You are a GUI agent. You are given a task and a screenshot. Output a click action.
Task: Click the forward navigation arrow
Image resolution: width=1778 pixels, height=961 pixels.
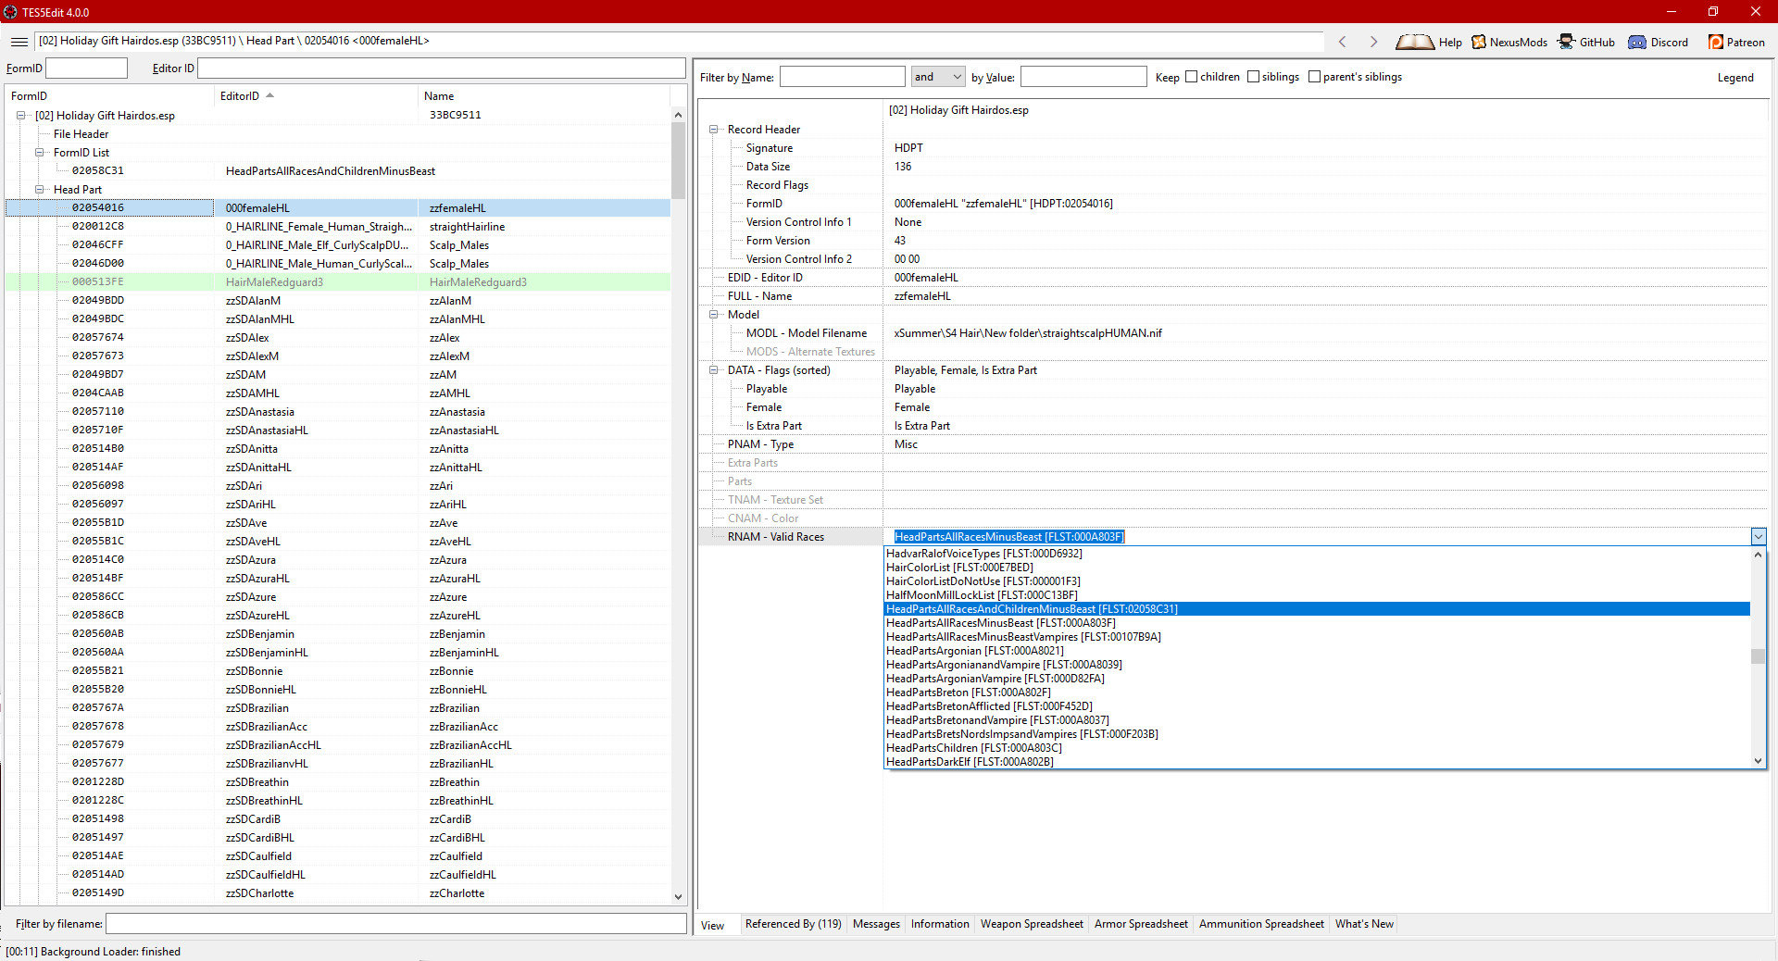(x=1373, y=42)
